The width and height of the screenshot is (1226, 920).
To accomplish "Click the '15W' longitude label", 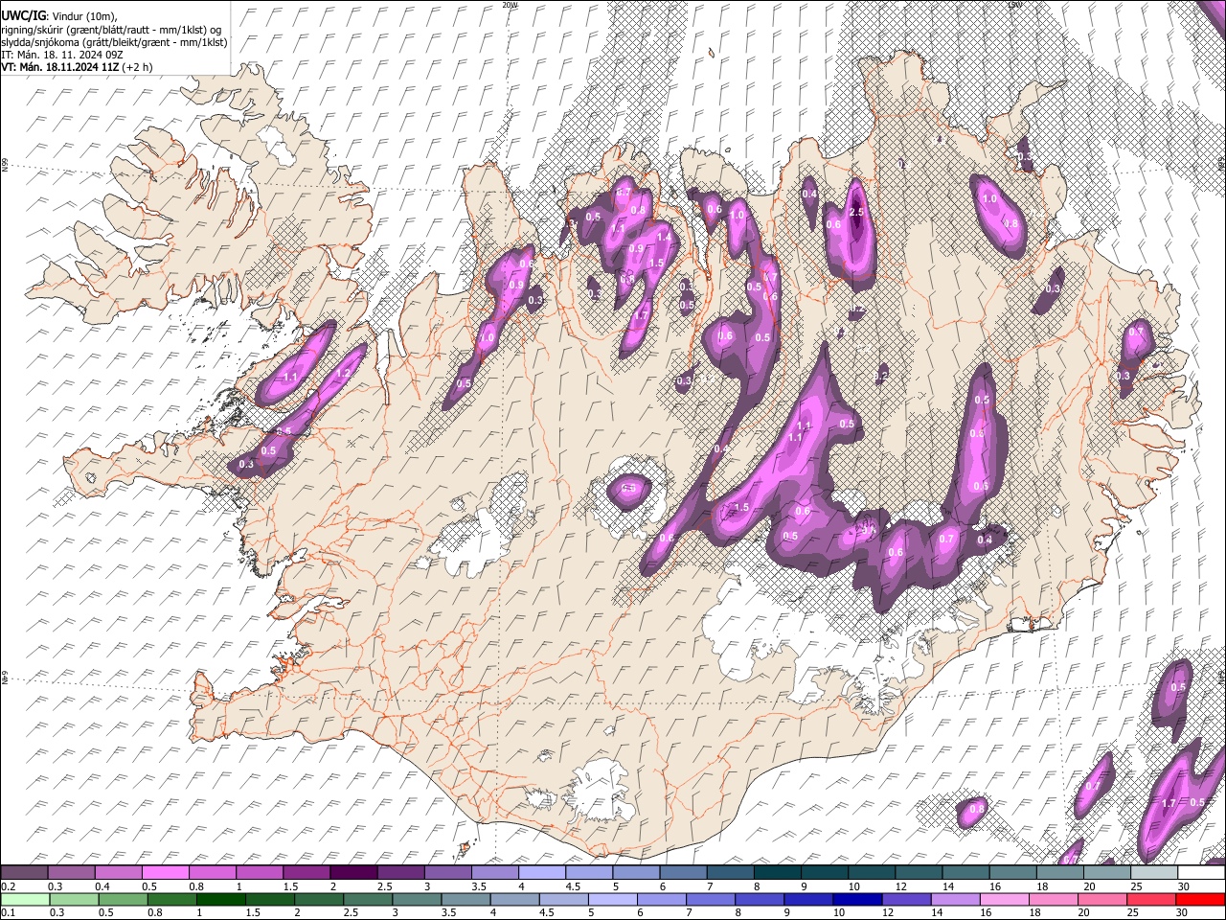I will (1015, 5).
